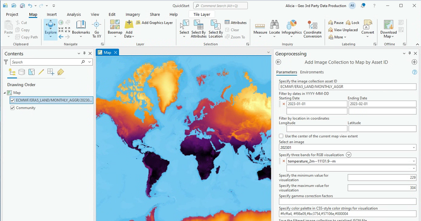Switch Contents to List By Data Source view

tap(21, 72)
